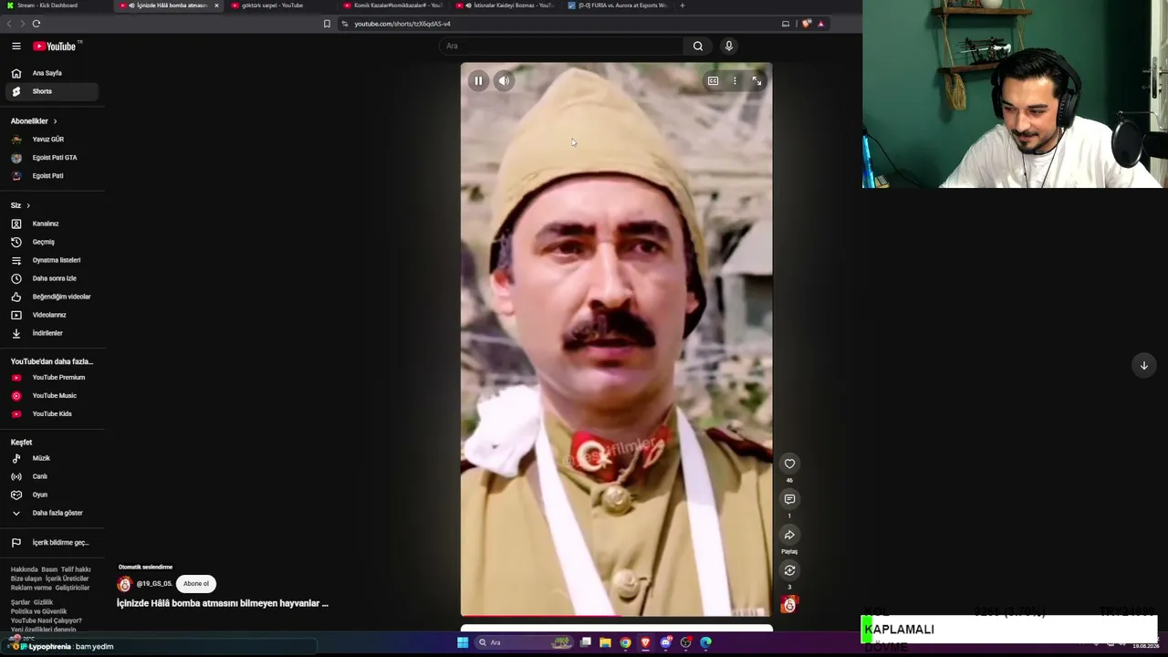Click the browser address bar URL
The width and height of the screenshot is (1168, 657).
[x=402, y=24]
